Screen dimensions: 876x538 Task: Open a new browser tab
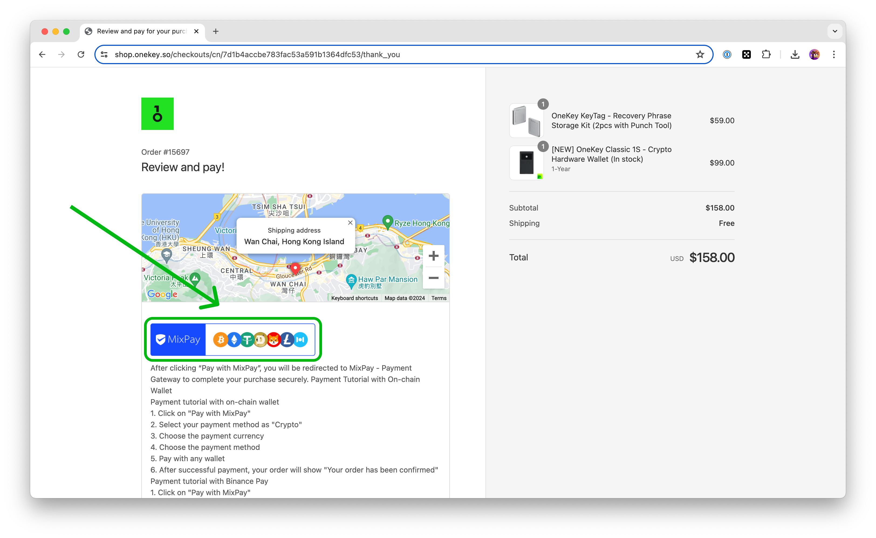pyautogui.click(x=216, y=31)
